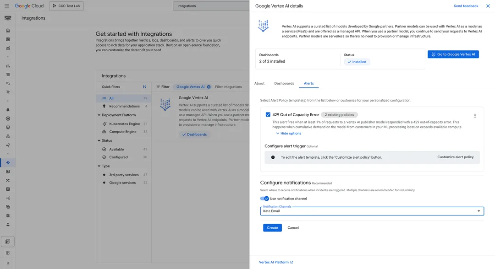Image resolution: width=495 pixels, height=269 pixels.
Task: Open the Settings gear sidebar icon
Action: pyautogui.click(x=8, y=216)
